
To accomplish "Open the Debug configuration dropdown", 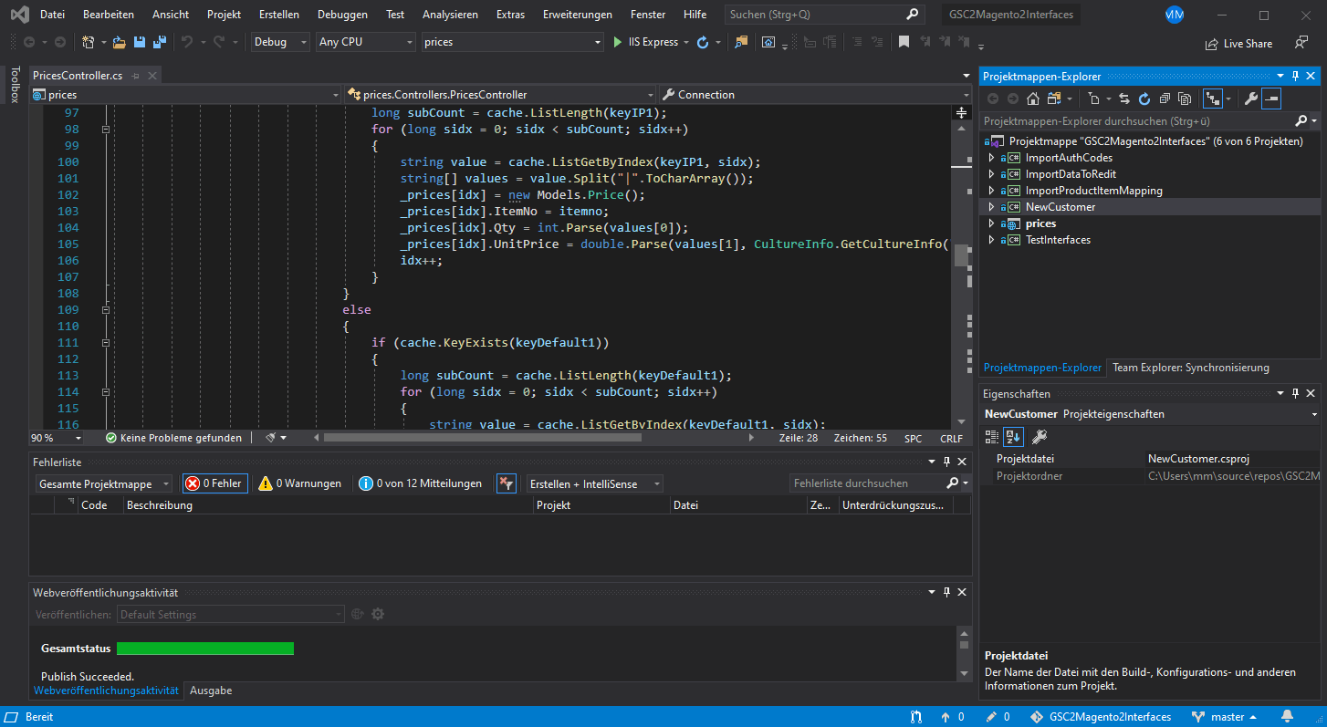I will click(279, 42).
